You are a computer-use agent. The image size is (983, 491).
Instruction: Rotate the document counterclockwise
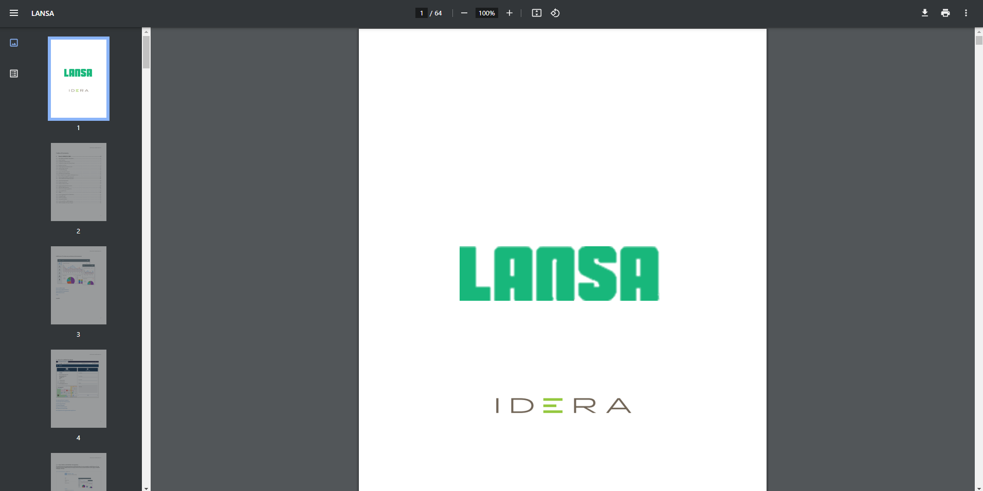pos(555,13)
